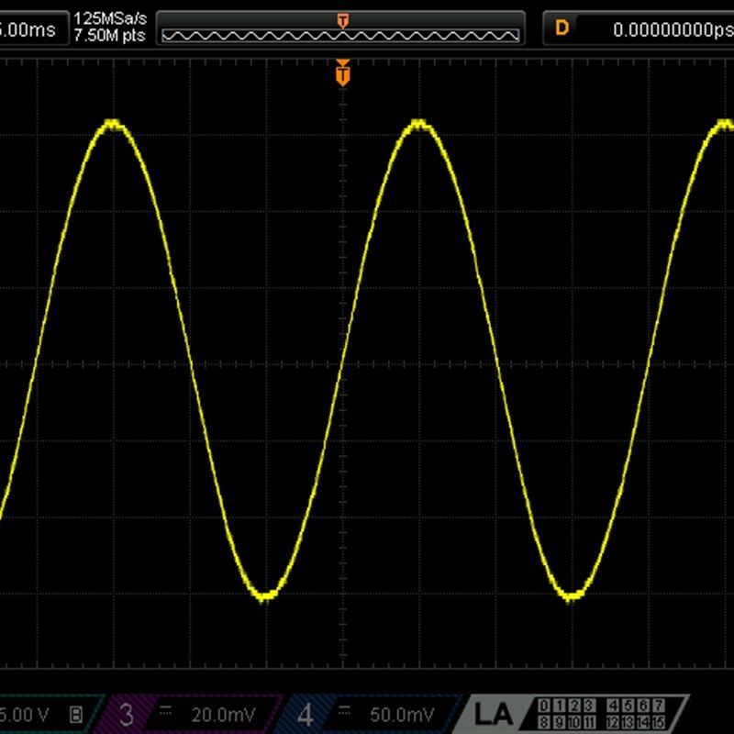Toggle digital channel 6 in LA panel

tap(644, 705)
